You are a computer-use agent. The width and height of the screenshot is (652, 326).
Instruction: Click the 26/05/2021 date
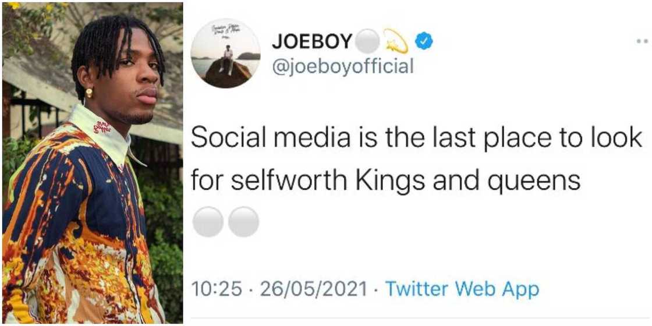point(314,289)
